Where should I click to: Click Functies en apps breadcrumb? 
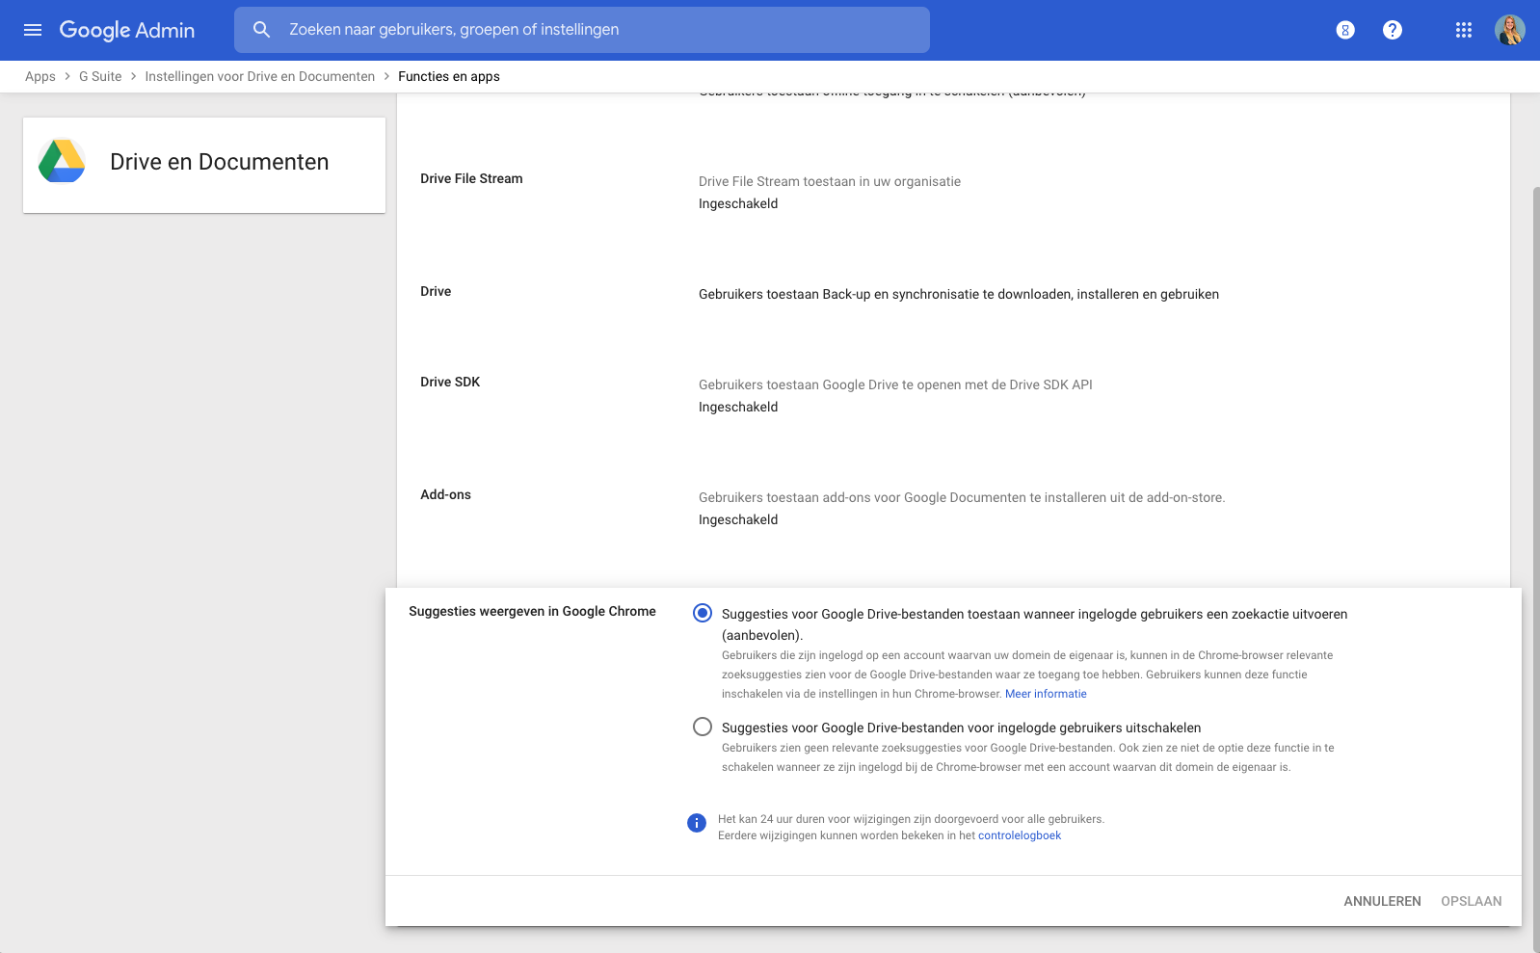[x=449, y=76]
